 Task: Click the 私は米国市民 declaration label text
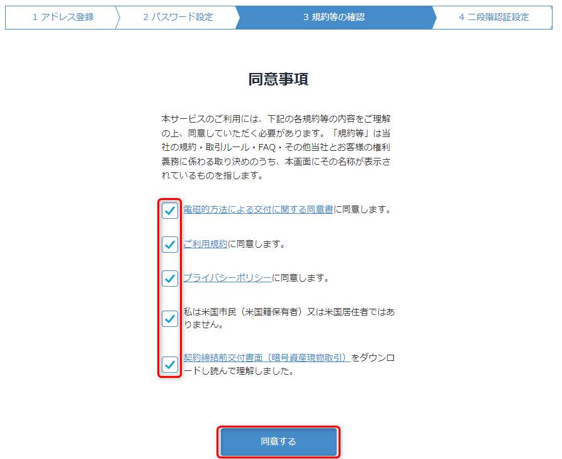[289, 318]
